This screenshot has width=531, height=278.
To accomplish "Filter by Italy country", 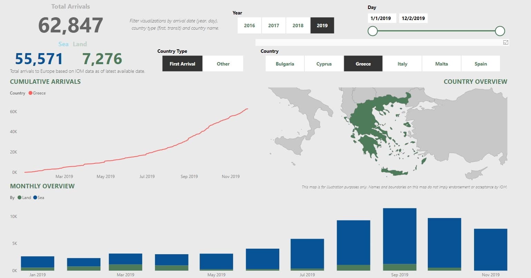I will coord(403,64).
